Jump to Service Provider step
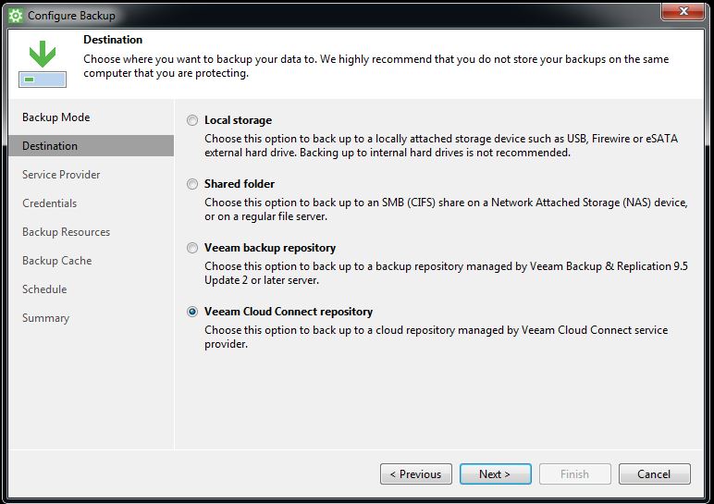The image size is (714, 504). [61, 175]
